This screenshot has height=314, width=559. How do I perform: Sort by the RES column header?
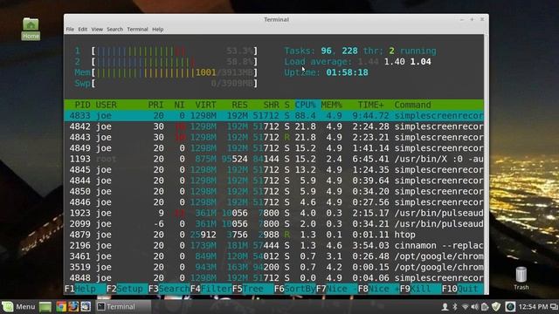[x=239, y=105]
